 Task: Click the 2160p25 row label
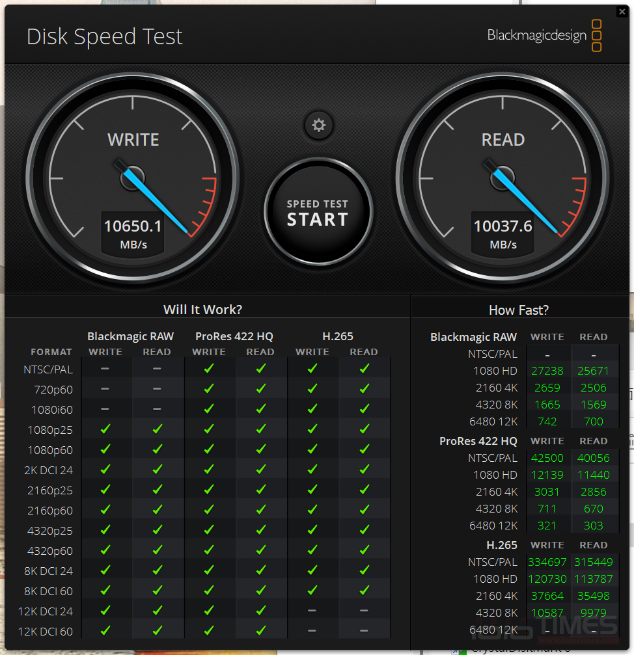tap(50, 490)
